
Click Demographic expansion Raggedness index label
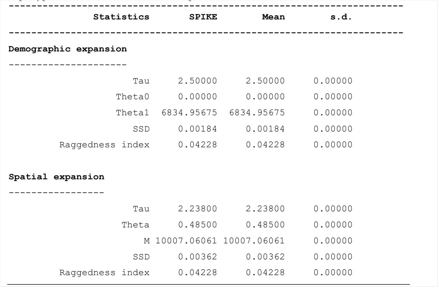[104, 145]
